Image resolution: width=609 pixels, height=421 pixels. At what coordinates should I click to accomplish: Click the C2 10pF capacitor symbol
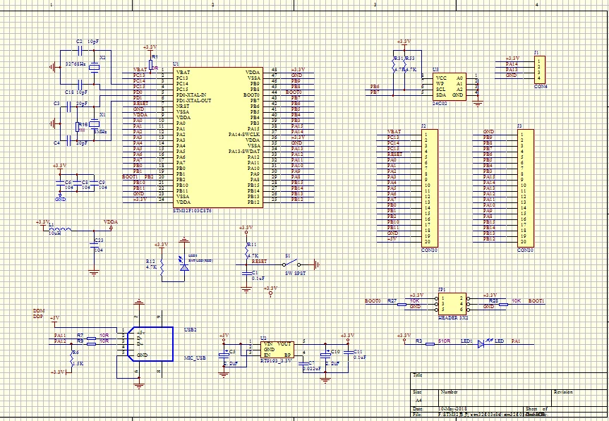pos(80,50)
